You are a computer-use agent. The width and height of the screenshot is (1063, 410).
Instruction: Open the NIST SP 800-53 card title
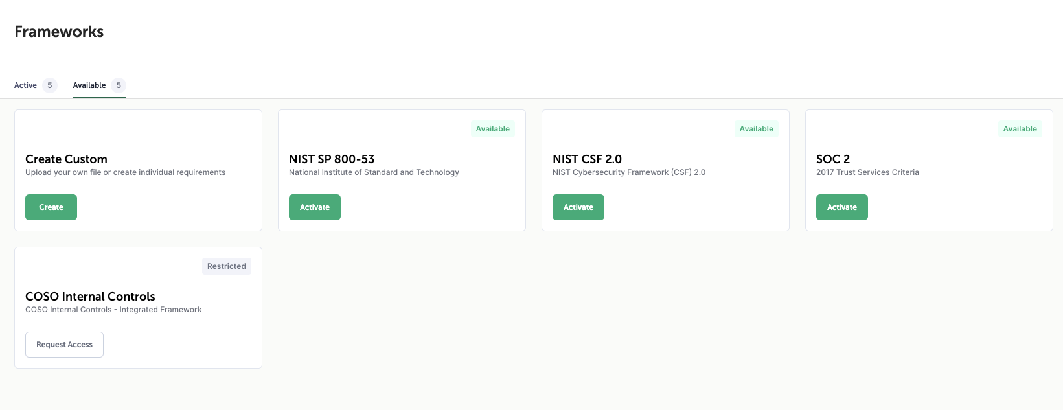coord(332,159)
